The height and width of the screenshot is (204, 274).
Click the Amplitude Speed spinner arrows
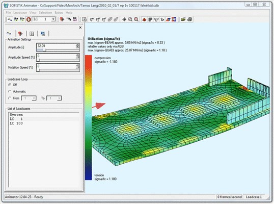pyautogui.click(x=77, y=56)
